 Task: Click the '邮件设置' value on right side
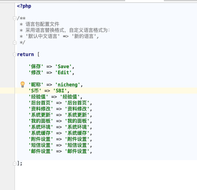click(x=77, y=151)
